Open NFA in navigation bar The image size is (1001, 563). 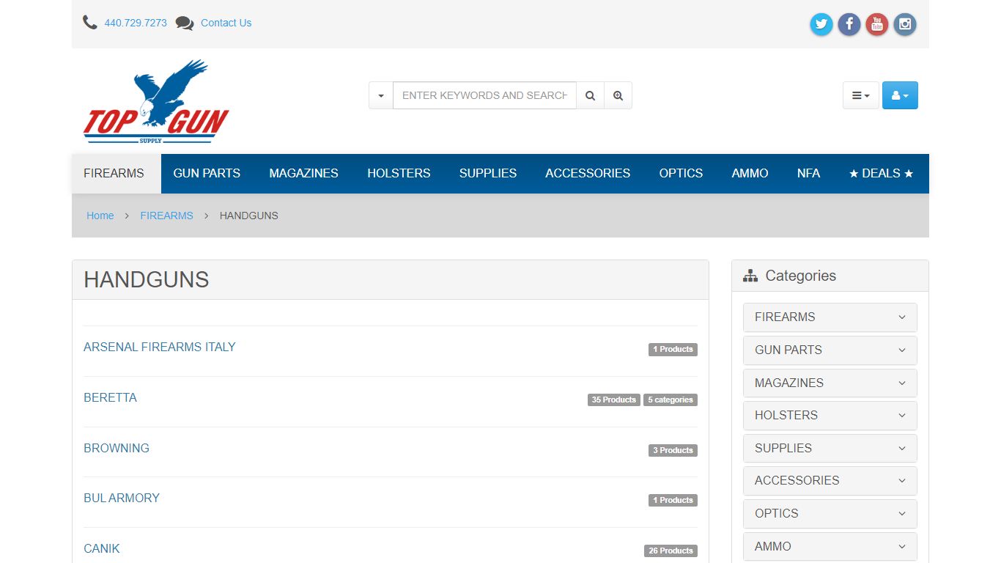[808, 174]
